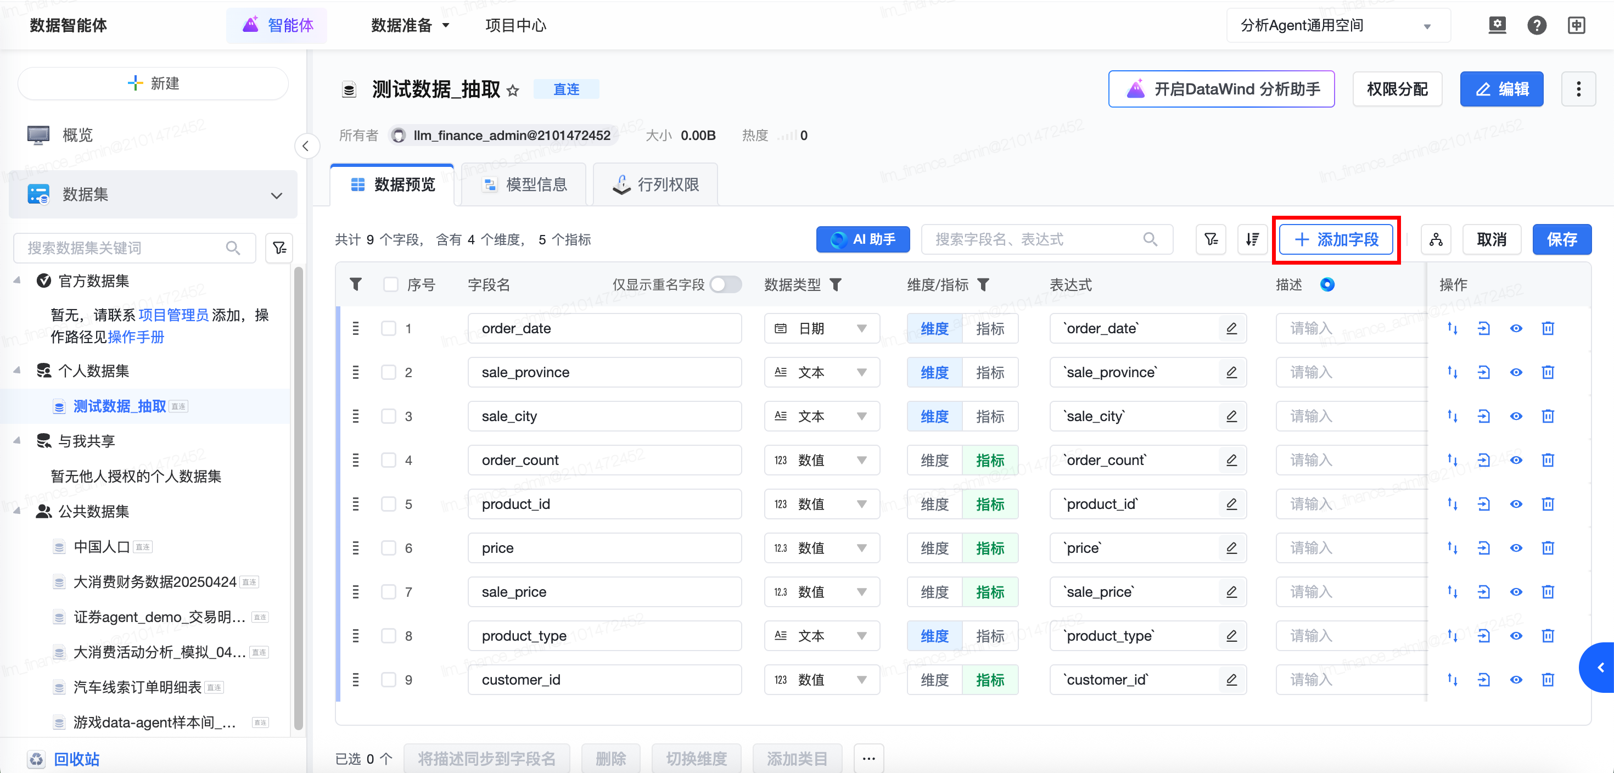Delete the customer_id field
This screenshot has width=1614, height=773.
pos(1548,680)
